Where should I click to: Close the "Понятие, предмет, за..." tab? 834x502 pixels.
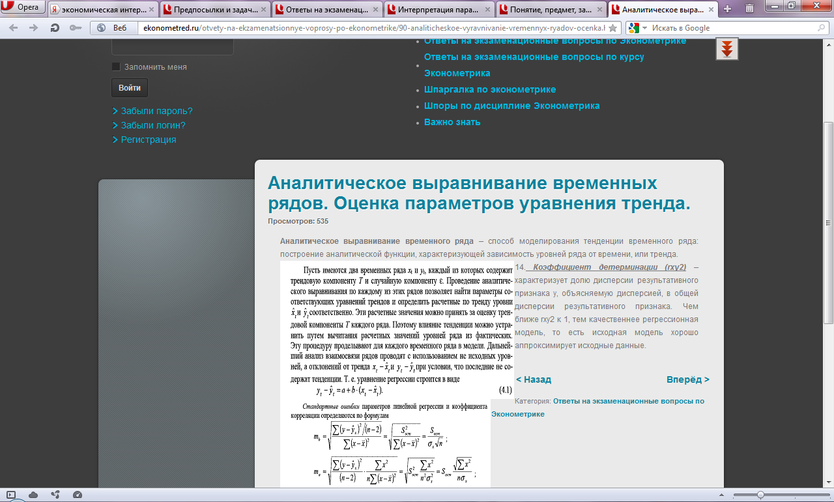[599, 10]
